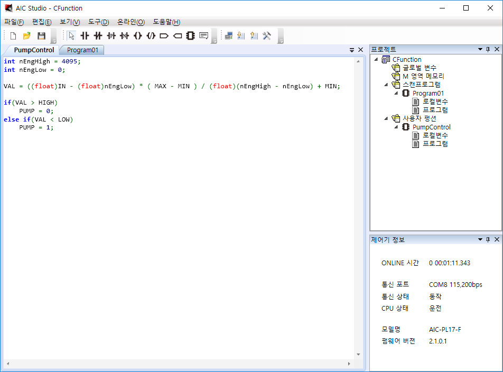
Task: Select 글로벌 변수 in the project tree
Action: tap(419, 68)
